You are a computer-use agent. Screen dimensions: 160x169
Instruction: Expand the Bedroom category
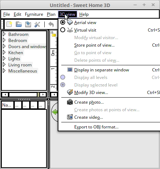pyautogui.click(x=4, y=40)
